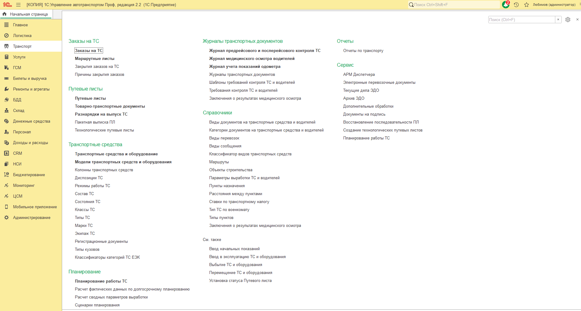Open Администрирование section in sidebar
Viewport: 581px width, 311px height.
pos(31,217)
